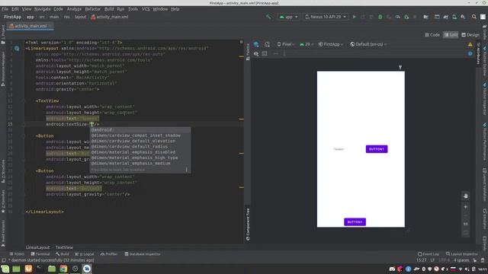Switch to Design view mode
Image resolution: width=488 pixels, height=274 pixels.
click(x=470, y=35)
